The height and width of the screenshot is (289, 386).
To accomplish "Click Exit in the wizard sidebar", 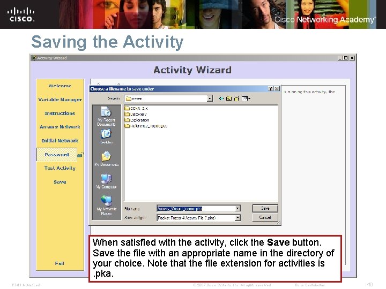I will [60, 263].
